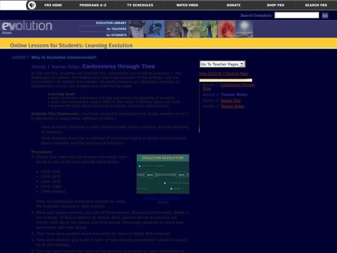Click the peacock image icon in banner

tap(208, 29)
